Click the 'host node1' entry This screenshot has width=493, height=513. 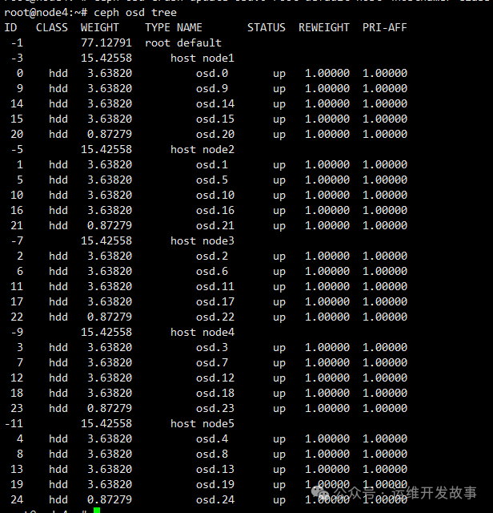[202, 58]
